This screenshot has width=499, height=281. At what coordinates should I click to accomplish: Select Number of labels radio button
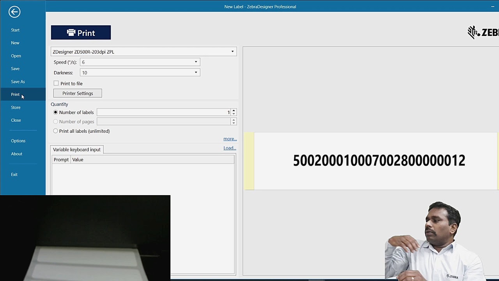55,112
